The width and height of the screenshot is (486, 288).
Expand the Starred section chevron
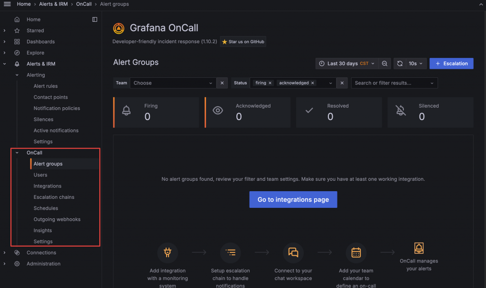coord(4,31)
